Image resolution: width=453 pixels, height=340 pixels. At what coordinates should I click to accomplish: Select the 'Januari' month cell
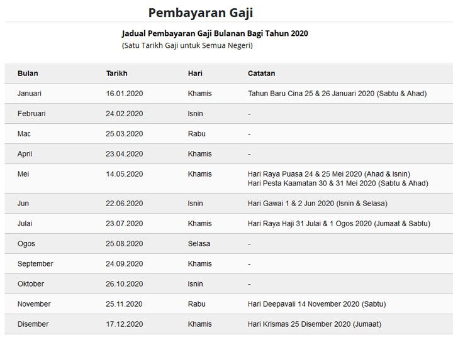[30, 94]
